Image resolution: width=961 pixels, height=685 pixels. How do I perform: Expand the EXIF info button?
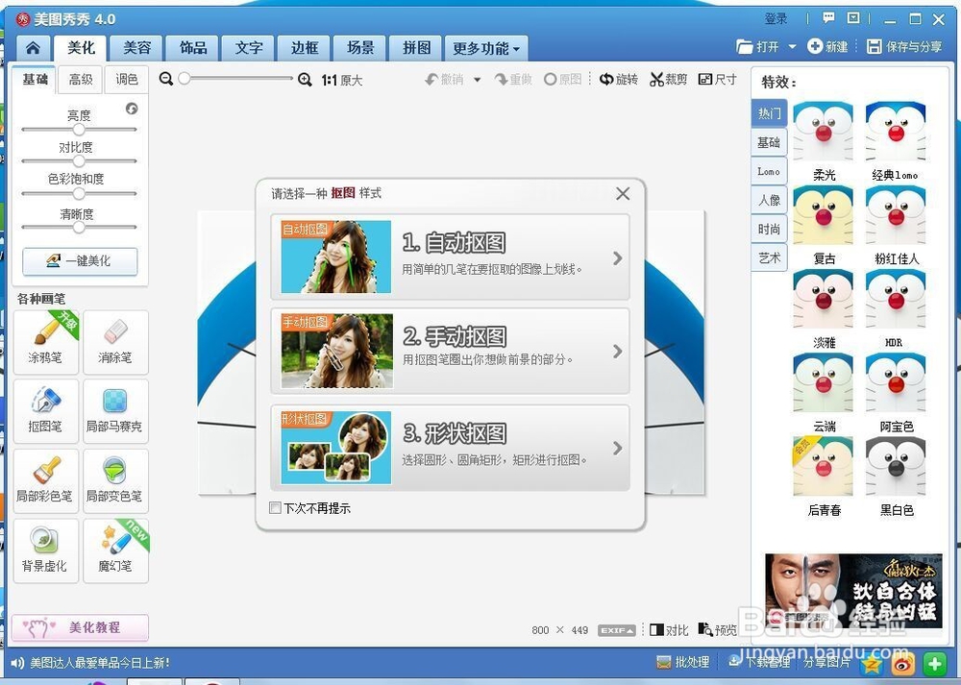point(617,630)
